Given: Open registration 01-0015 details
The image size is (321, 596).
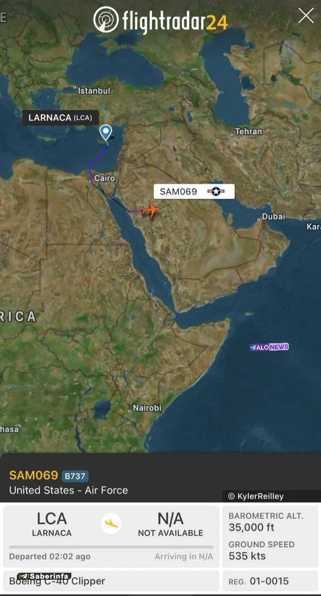Looking at the screenshot, I should (270, 581).
